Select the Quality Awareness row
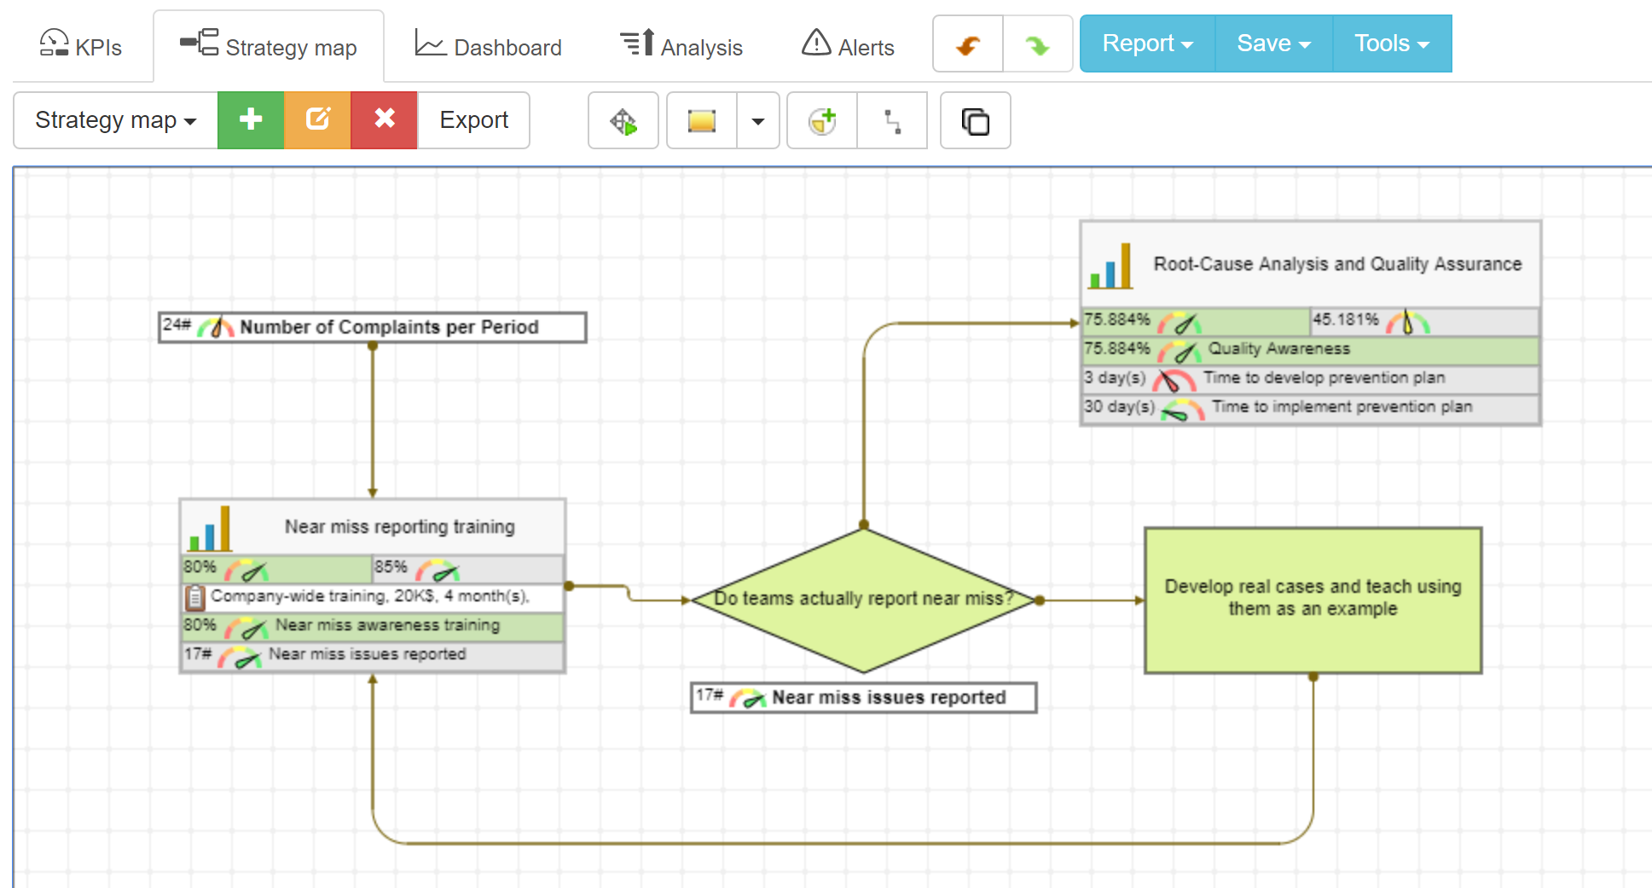1652x888 pixels. (1310, 351)
